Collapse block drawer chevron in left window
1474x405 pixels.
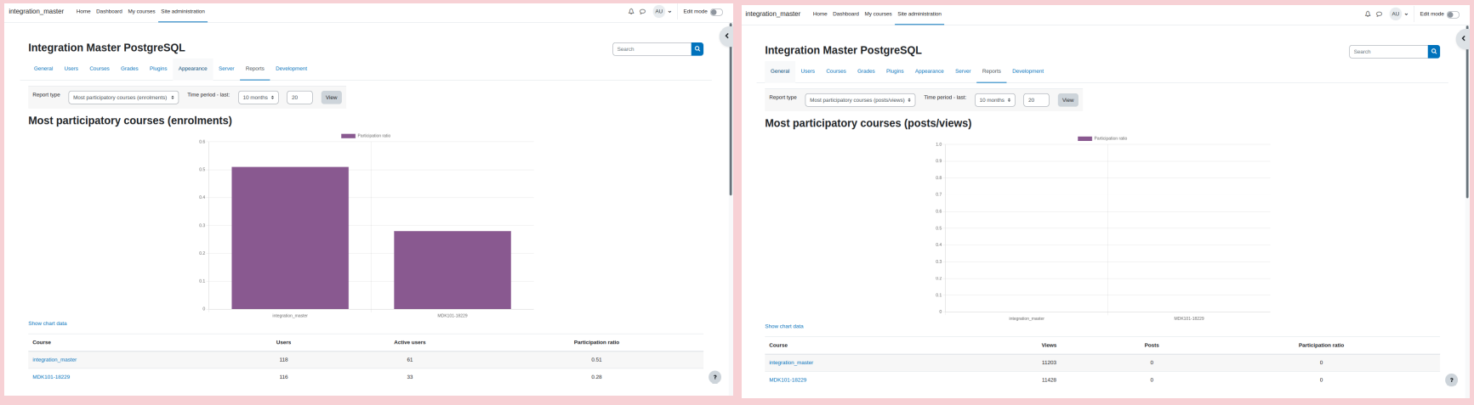tap(726, 36)
